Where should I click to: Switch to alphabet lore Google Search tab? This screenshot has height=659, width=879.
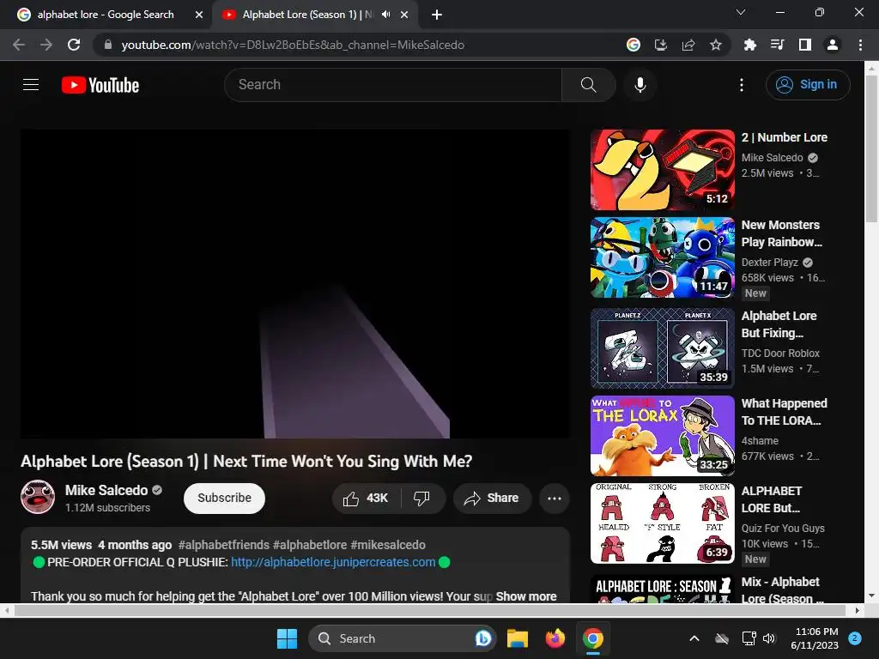(x=106, y=15)
